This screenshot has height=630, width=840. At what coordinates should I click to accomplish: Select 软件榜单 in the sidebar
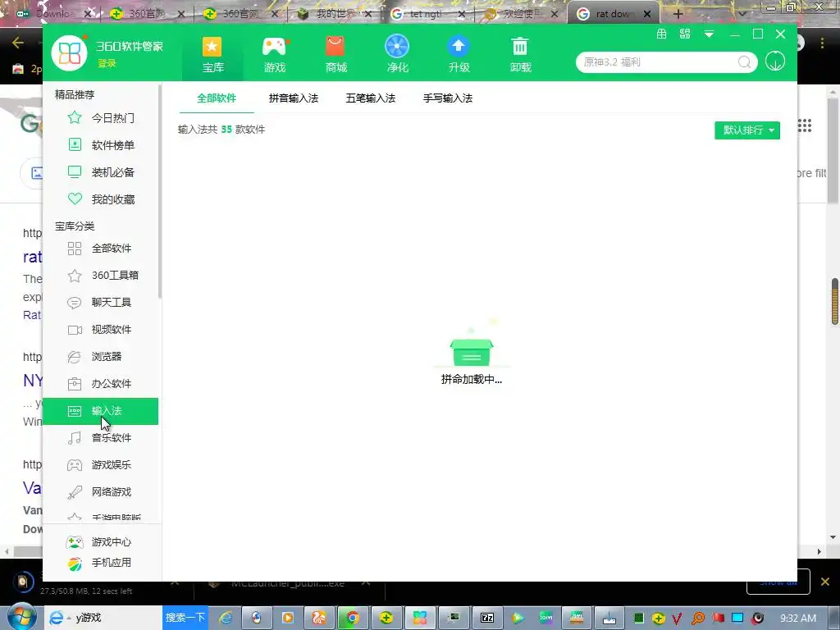(101, 145)
